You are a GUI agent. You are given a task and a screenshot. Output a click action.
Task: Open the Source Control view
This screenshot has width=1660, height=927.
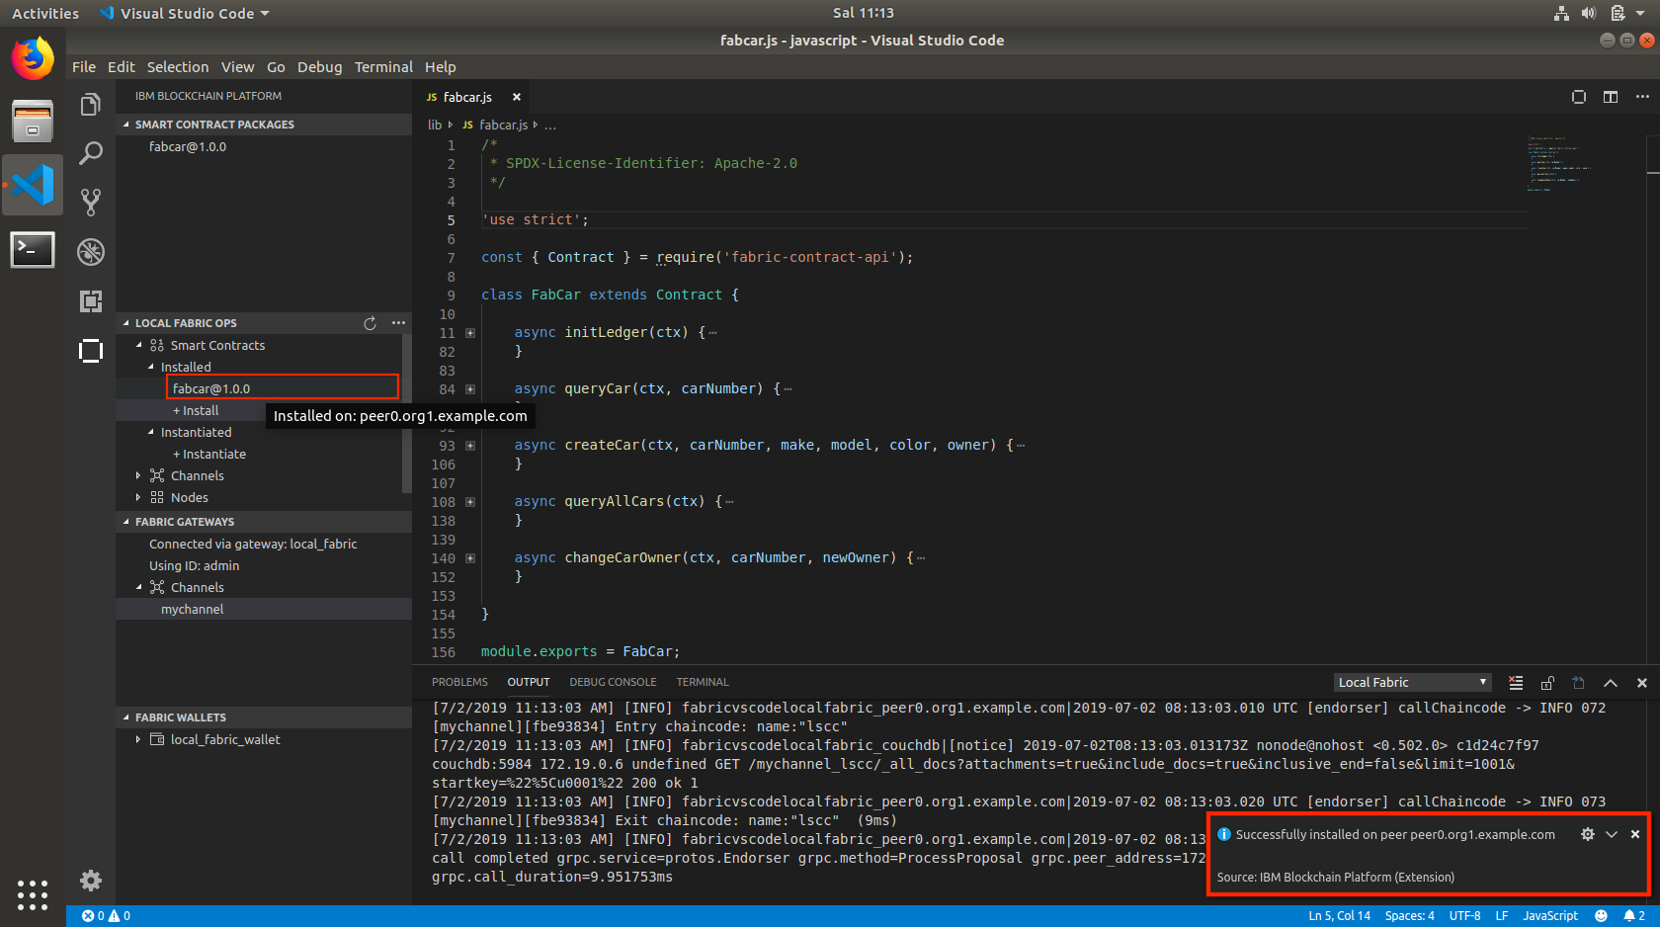(90, 203)
